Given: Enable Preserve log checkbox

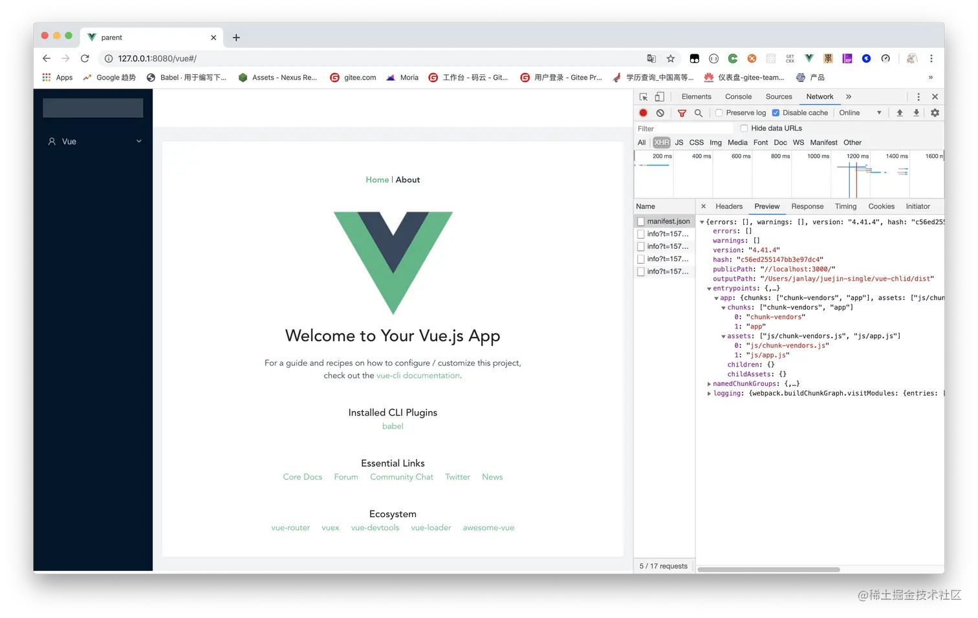Looking at the screenshot, I should click(x=719, y=112).
